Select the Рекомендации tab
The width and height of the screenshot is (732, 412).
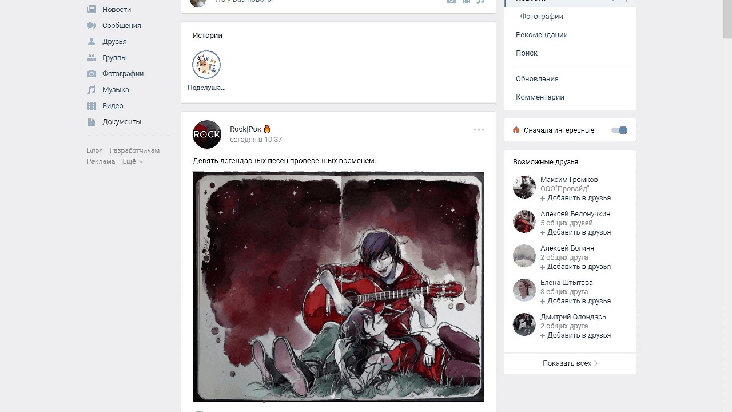[x=542, y=35]
